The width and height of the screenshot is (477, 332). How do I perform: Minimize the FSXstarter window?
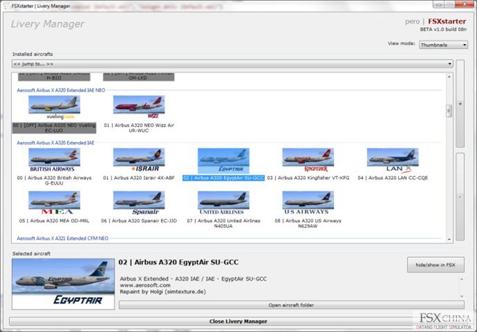pos(438,4)
